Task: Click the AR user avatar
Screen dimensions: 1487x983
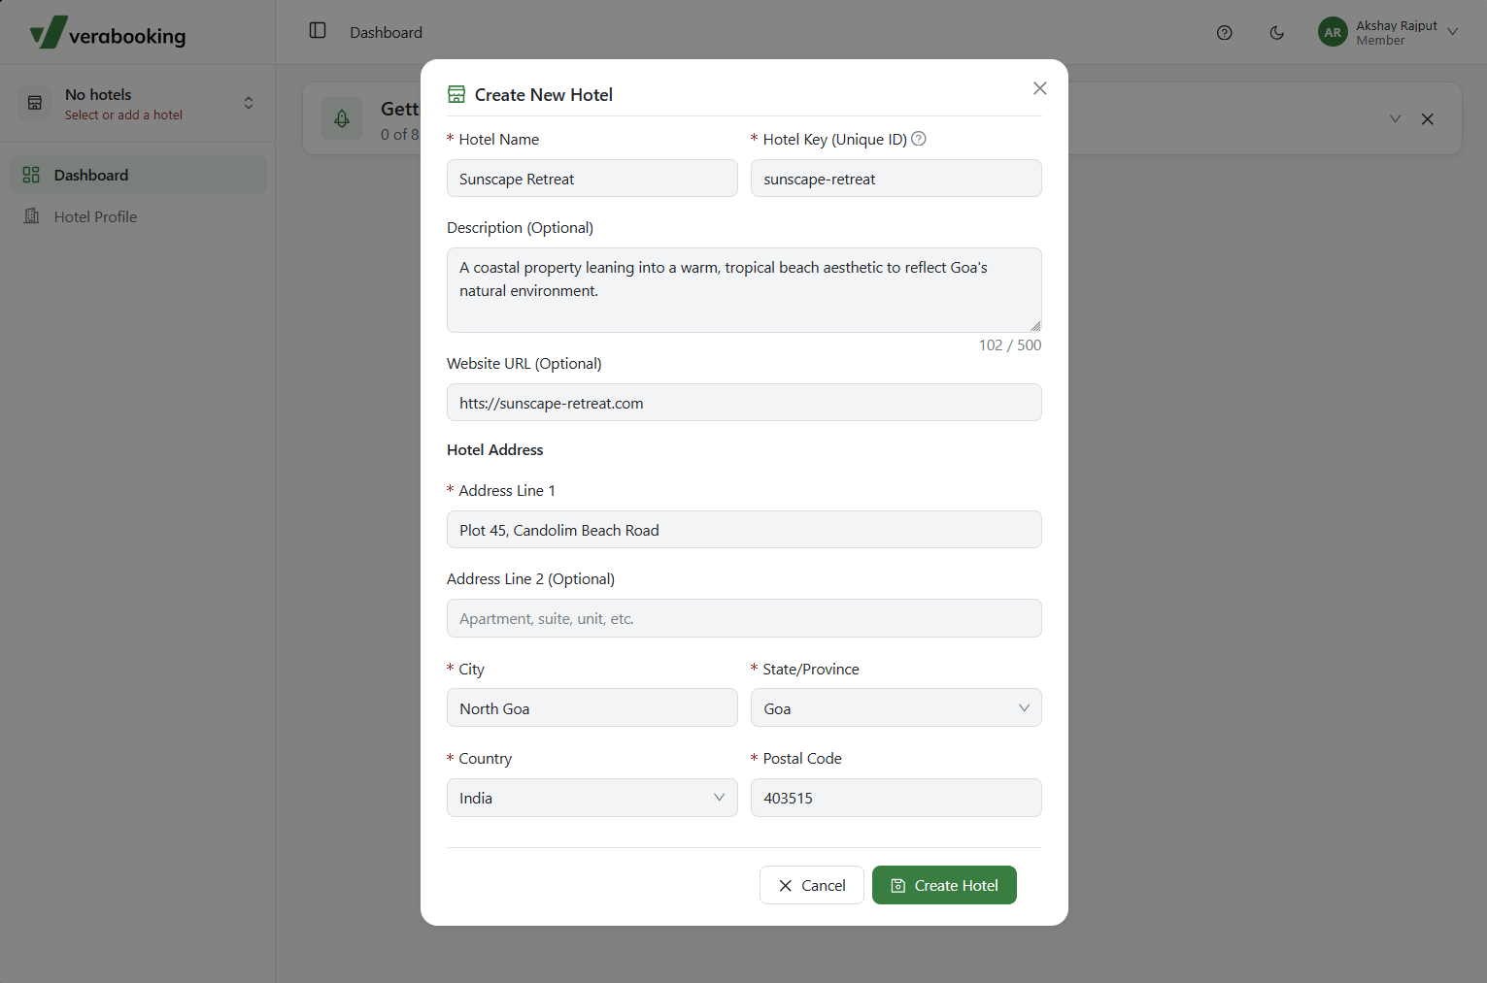Action: [1333, 32]
